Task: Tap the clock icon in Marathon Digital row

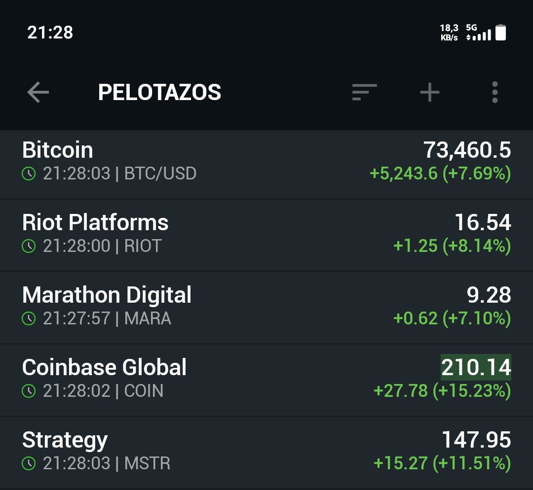Action: (x=29, y=318)
